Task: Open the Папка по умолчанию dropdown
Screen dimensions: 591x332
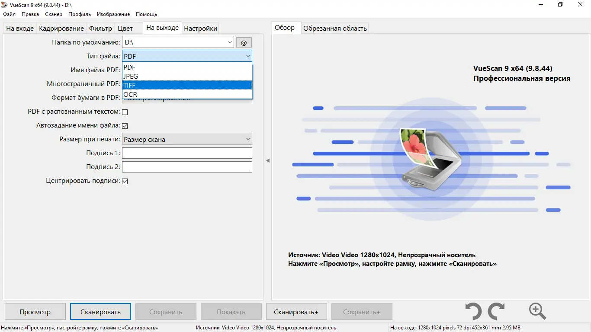Action: click(230, 42)
